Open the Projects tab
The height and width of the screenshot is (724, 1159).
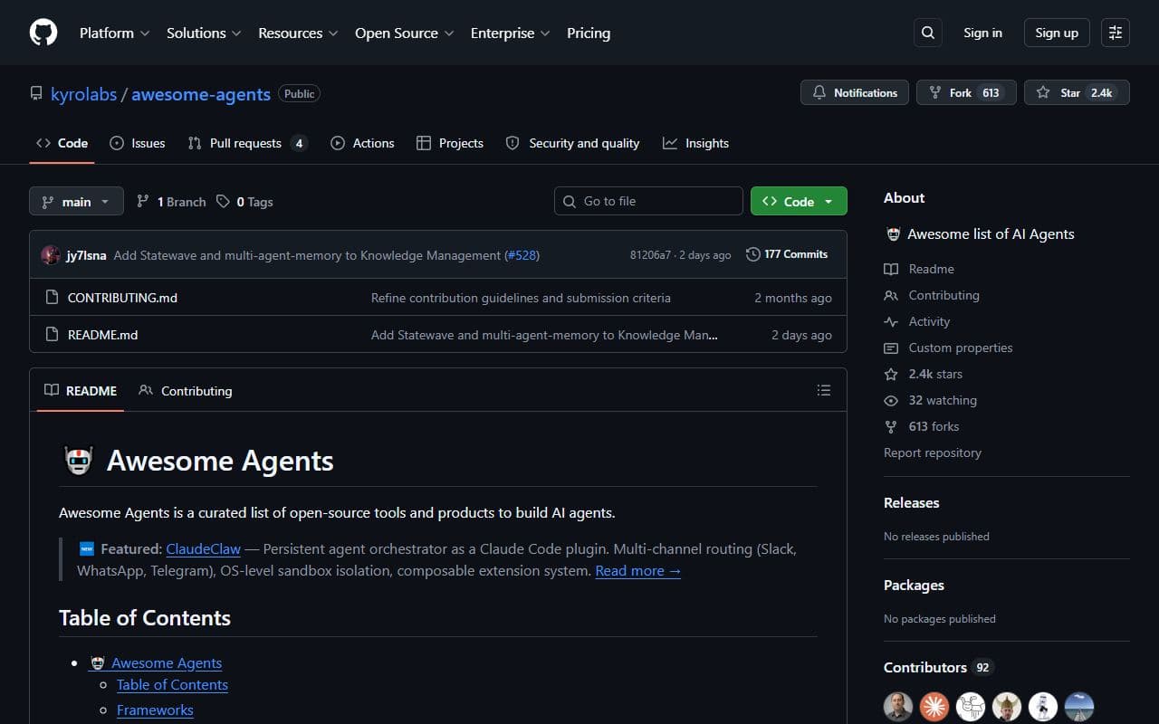point(450,143)
